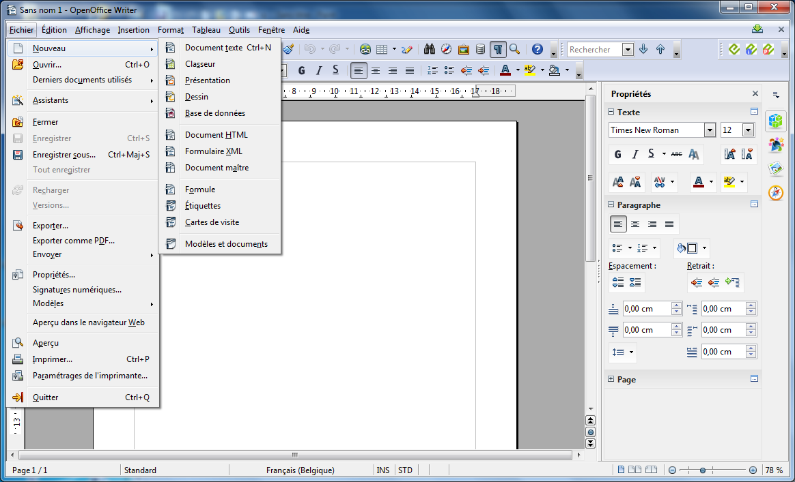Open the Table insert dropdown arrow
The height and width of the screenshot is (482, 795).
(394, 49)
